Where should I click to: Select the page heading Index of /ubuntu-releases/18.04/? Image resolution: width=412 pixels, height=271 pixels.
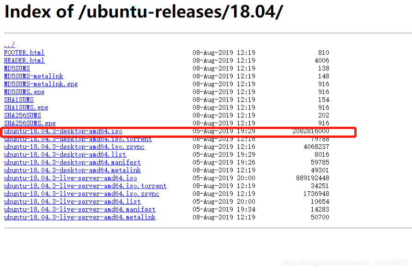(144, 12)
